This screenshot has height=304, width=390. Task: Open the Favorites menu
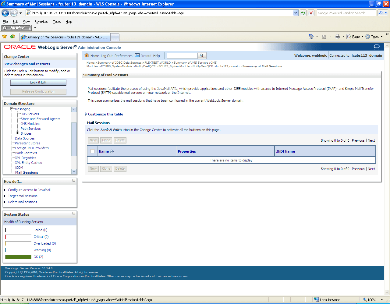point(41,22)
